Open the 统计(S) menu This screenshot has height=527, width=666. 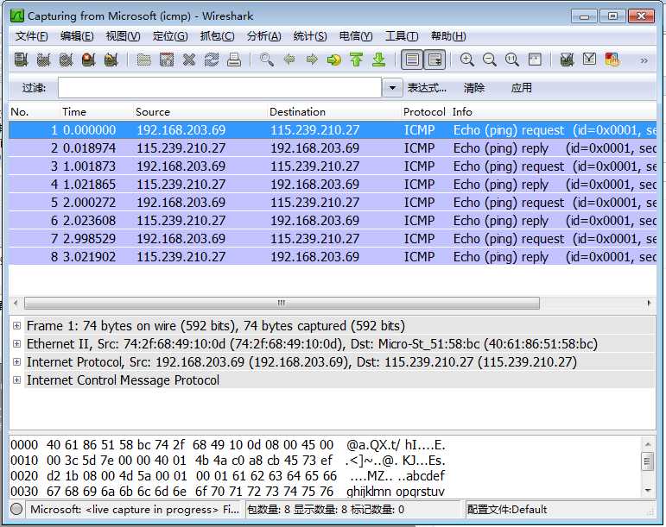[310, 36]
